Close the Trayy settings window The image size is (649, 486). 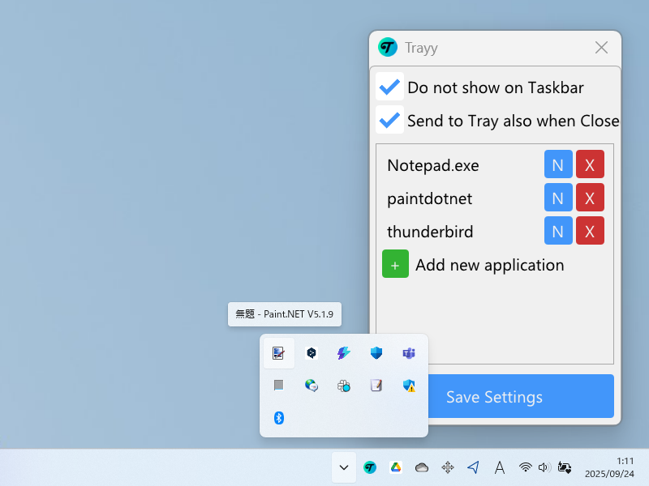[x=601, y=48]
